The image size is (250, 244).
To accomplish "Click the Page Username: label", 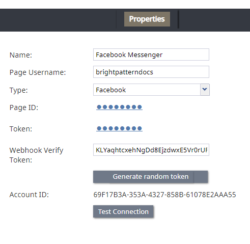I will 38,72.
